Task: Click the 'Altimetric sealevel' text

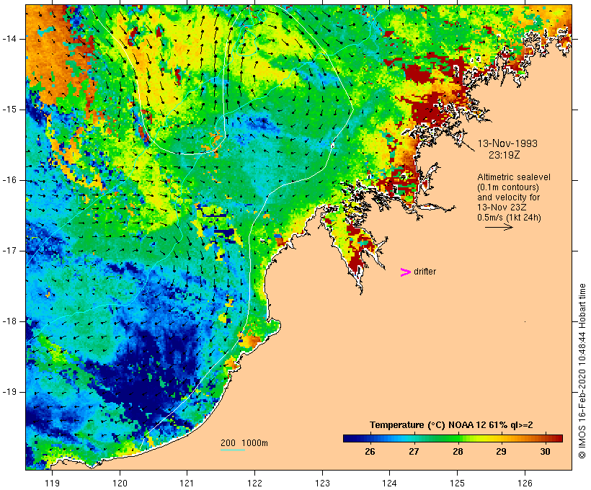Action: pos(514,177)
